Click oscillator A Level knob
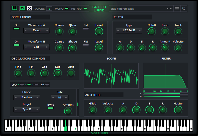 [x=99, y=32]
